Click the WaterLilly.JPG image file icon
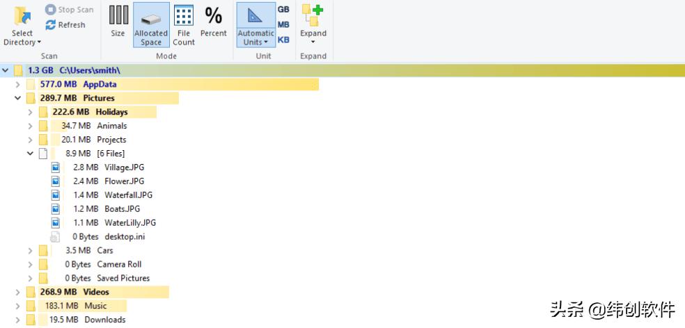The height and width of the screenshot is (328, 685). pos(55,223)
